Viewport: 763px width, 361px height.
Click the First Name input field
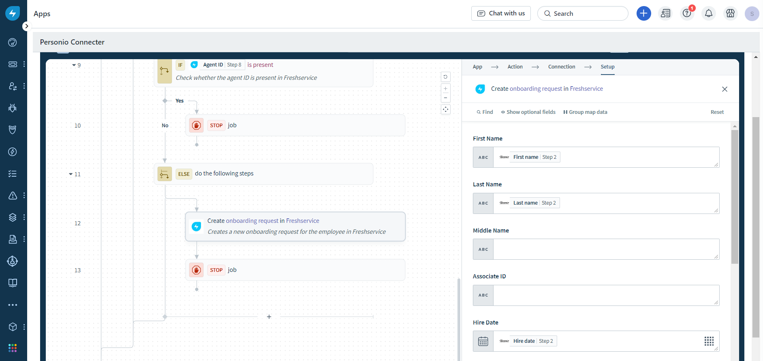pos(606,157)
